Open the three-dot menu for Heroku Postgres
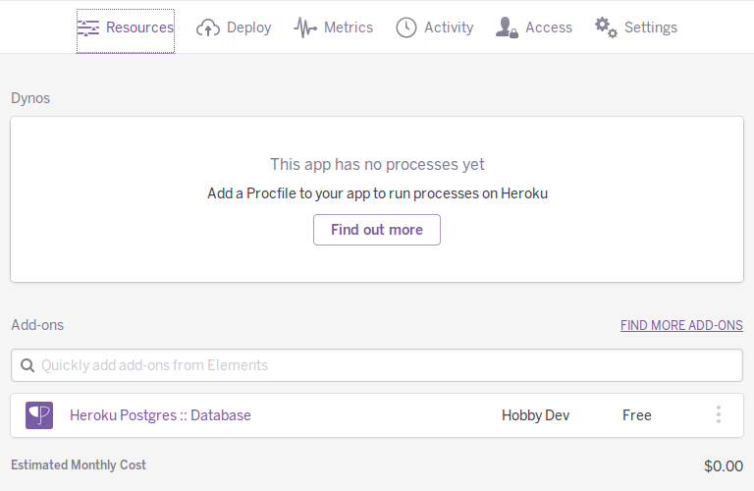Viewport: 754px width, 491px height. [718, 415]
